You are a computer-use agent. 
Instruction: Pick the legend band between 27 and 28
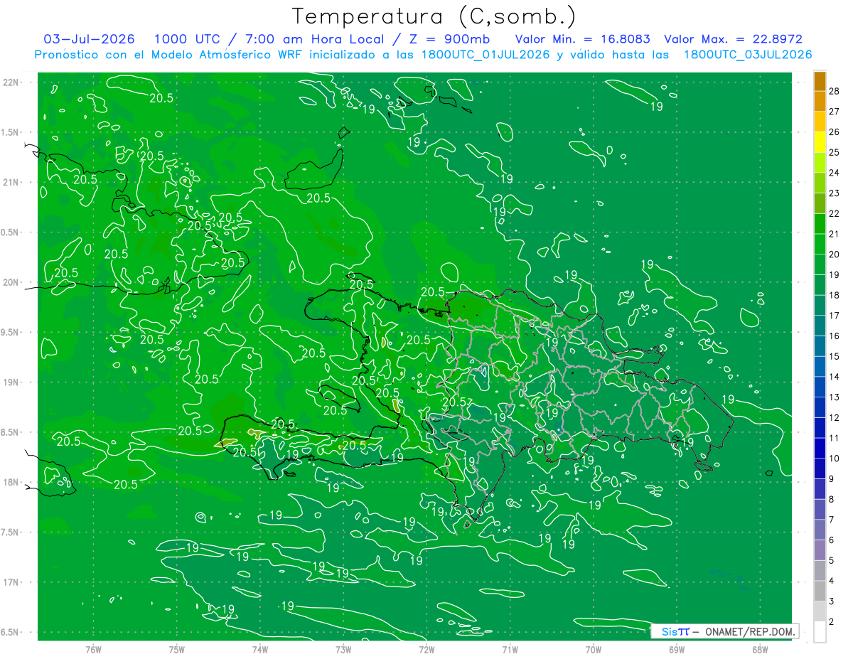820,101
